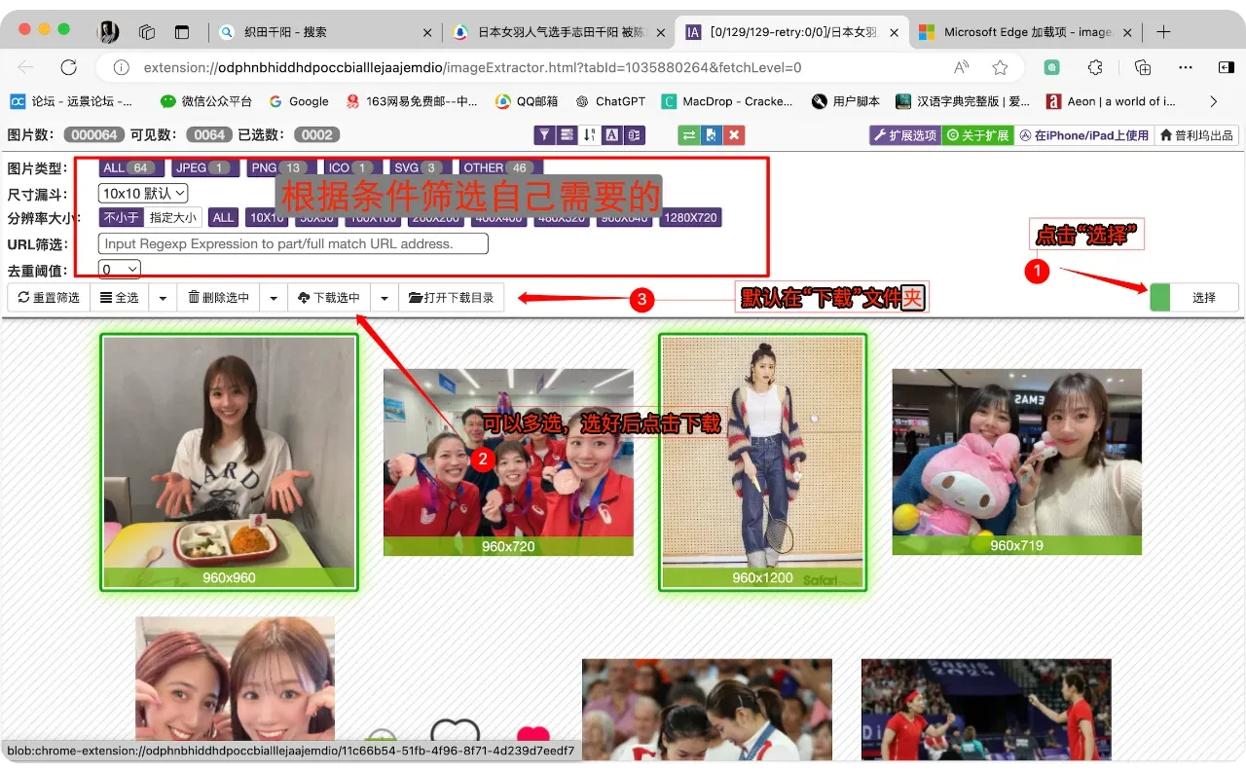Select the 960x960 image thumbnail
This screenshot has width=1246, height=772.
point(230,462)
